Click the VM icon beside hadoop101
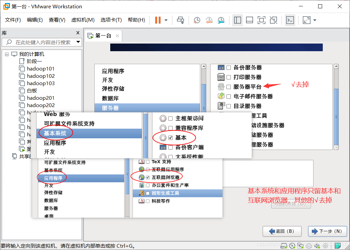Viewport: 350px width, 250px height. pyautogui.click(x=22, y=68)
